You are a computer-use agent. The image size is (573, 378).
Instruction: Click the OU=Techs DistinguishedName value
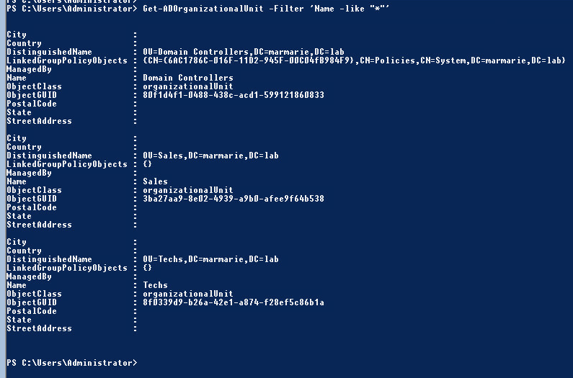pyautogui.click(x=210, y=259)
